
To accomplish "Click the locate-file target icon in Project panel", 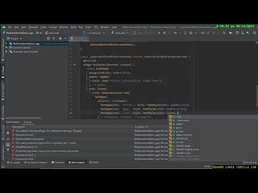I will click(48, 39).
